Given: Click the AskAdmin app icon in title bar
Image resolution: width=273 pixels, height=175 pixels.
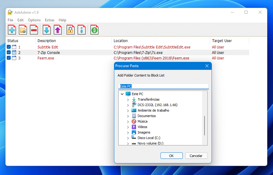Looking at the screenshot, I should (x=10, y=12).
